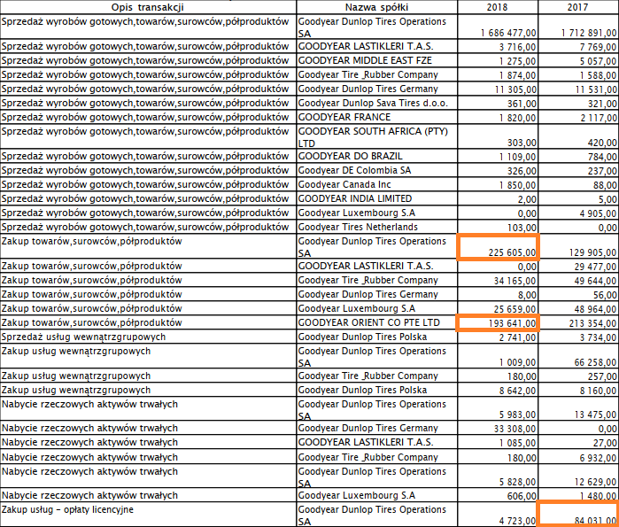Select the value 1 686 477,00
Screen dimensions: 619x527
[508, 33]
